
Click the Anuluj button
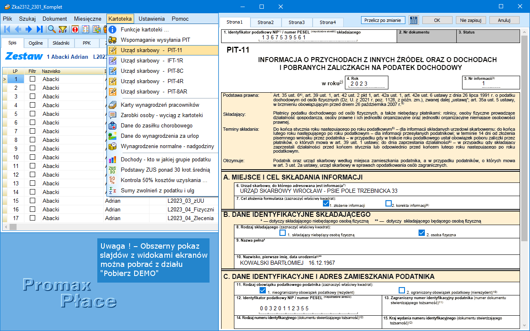[504, 20]
